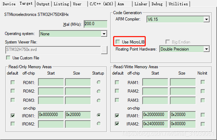The width and height of the screenshot is (217, 140).
Task: Click the Xtal (MHz) input field
Action: pos(95,24)
